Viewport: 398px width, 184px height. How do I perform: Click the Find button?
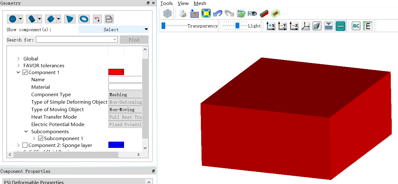coord(134,39)
